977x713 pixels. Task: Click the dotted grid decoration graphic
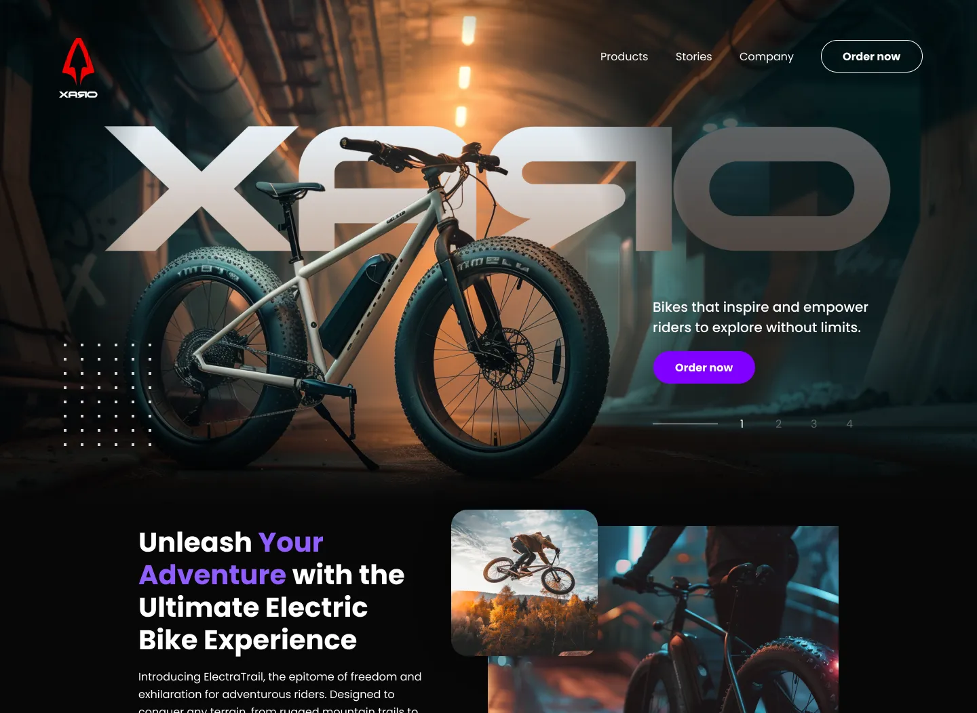[x=107, y=394]
